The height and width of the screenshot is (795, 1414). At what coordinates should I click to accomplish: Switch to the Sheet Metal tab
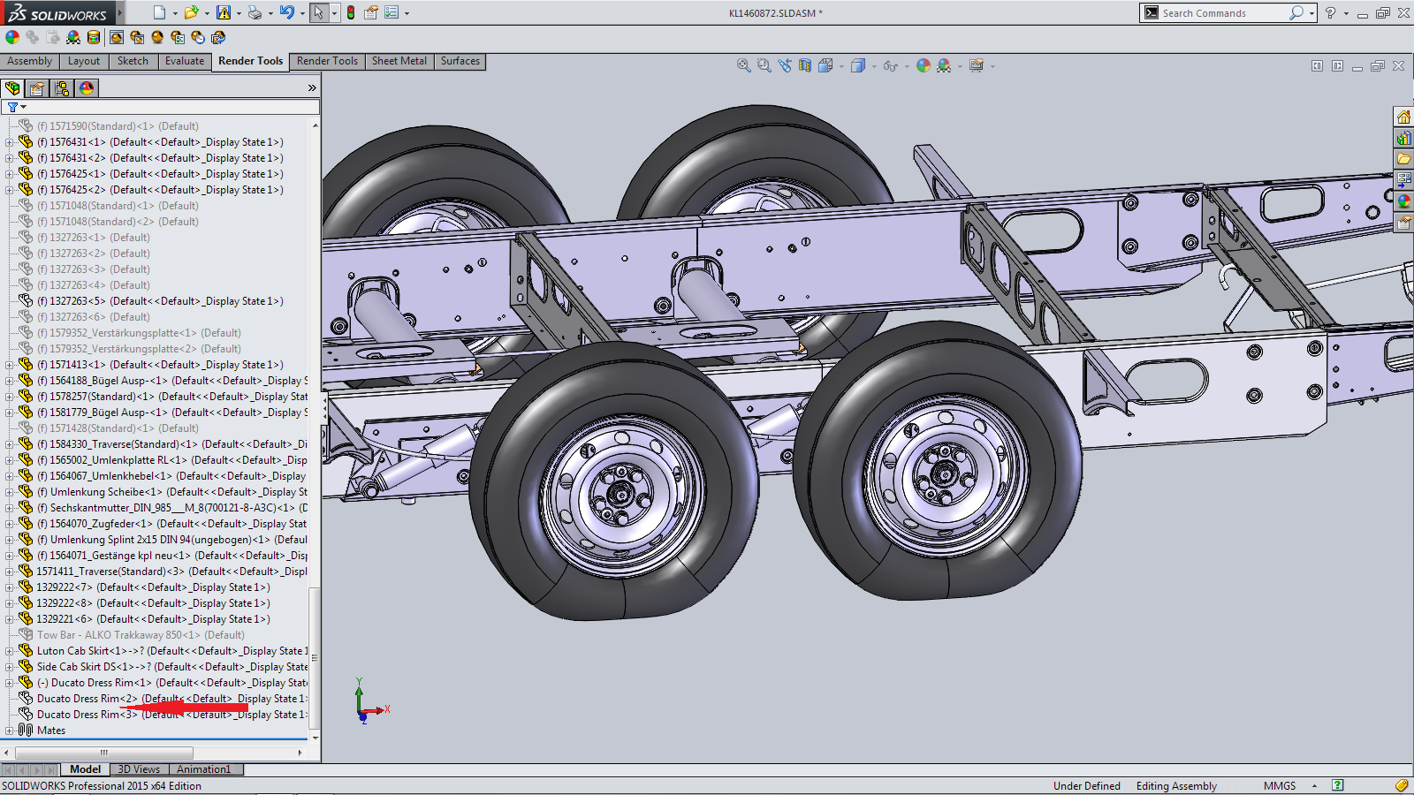point(399,61)
